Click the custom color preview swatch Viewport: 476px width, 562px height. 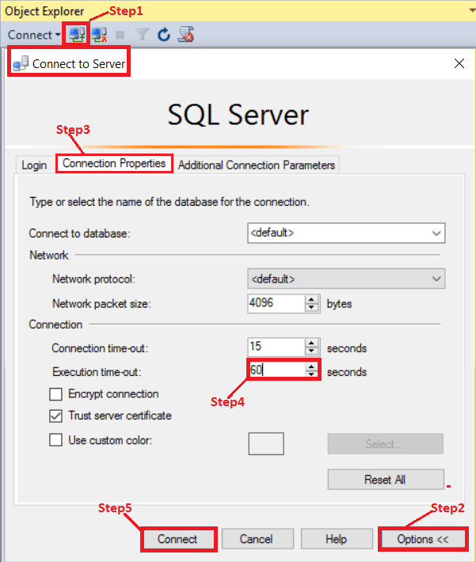click(x=266, y=444)
